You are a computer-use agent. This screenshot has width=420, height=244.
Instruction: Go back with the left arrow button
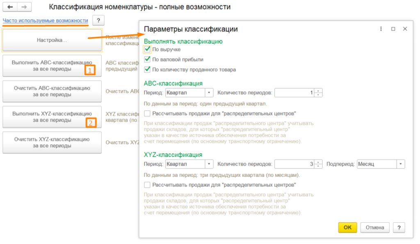pos(10,7)
